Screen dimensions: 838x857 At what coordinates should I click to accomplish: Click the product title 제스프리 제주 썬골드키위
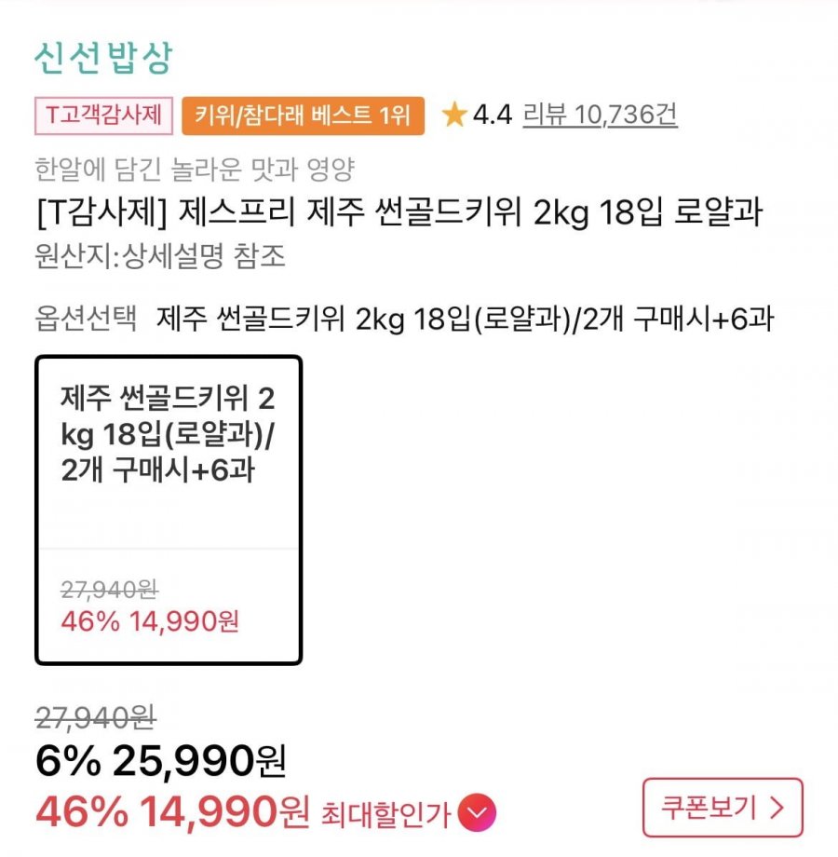coord(399,212)
